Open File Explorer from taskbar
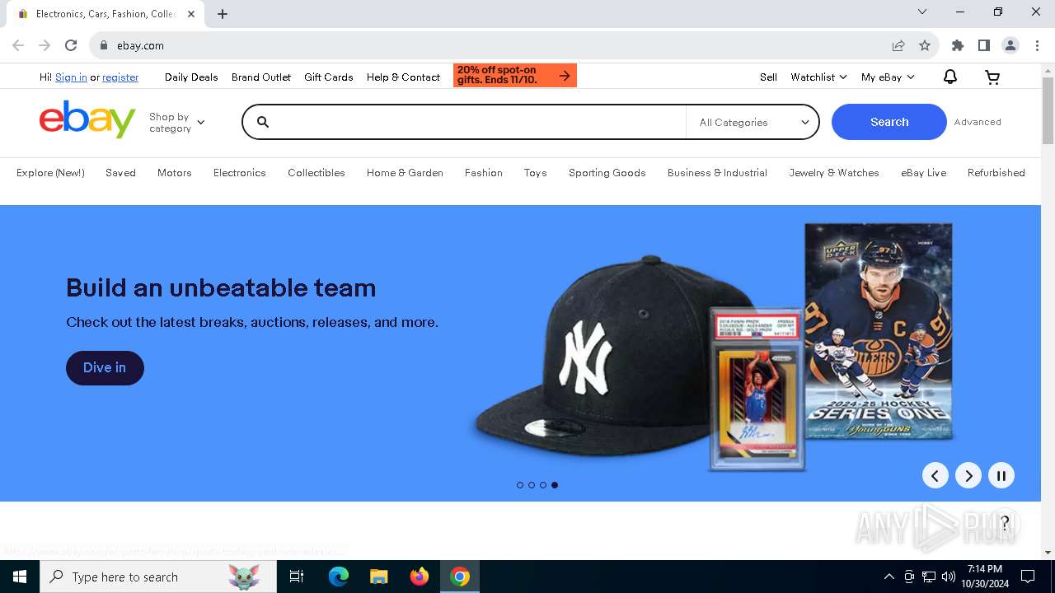 point(378,577)
